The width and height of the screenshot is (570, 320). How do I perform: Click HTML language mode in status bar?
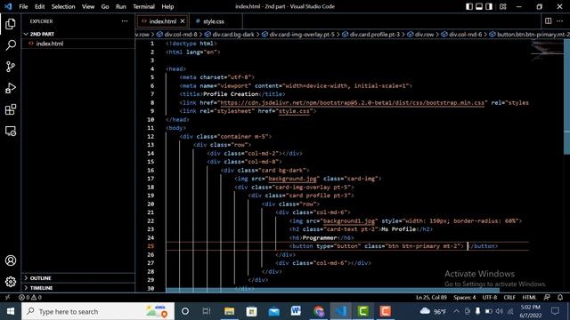coord(529,298)
